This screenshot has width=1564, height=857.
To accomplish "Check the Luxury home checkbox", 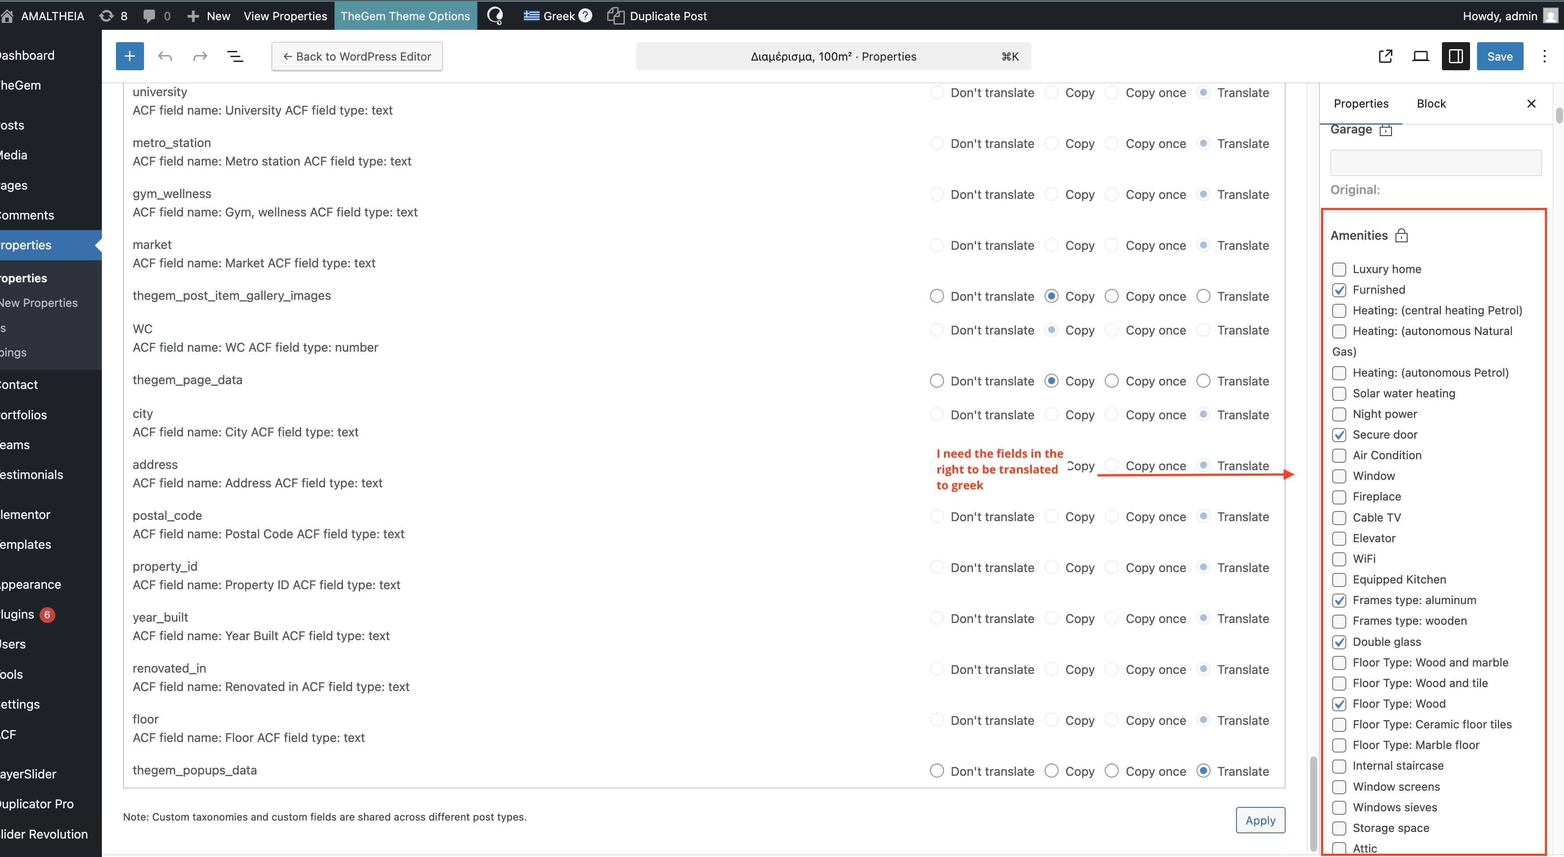I will 1339,270.
